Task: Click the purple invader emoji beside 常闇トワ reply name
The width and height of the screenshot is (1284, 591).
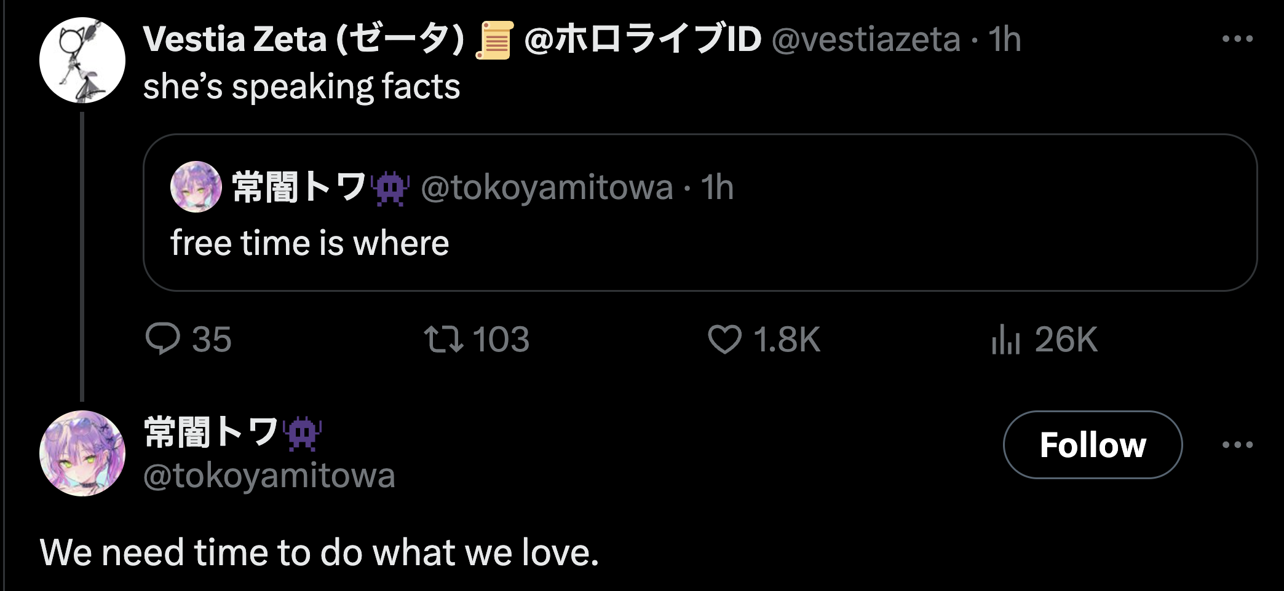Action: [x=301, y=433]
